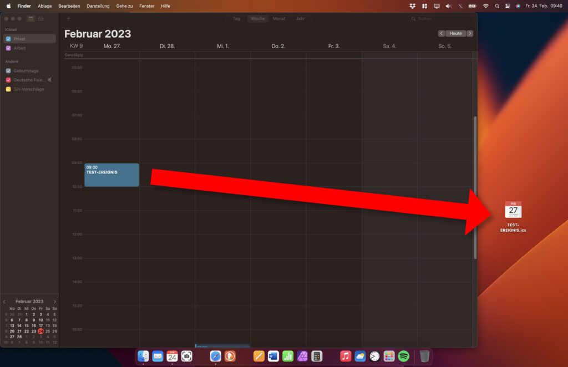Open Spotify in the Dock
The image size is (568, 367).
click(404, 356)
